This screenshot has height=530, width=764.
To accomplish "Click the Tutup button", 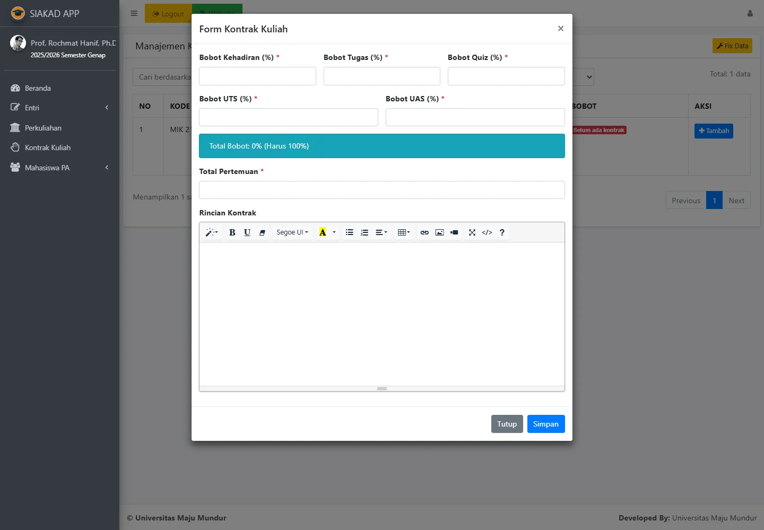I will click(507, 424).
